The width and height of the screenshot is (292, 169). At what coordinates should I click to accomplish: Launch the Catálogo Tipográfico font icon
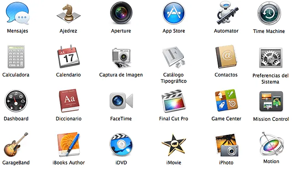click(x=174, y=57)
